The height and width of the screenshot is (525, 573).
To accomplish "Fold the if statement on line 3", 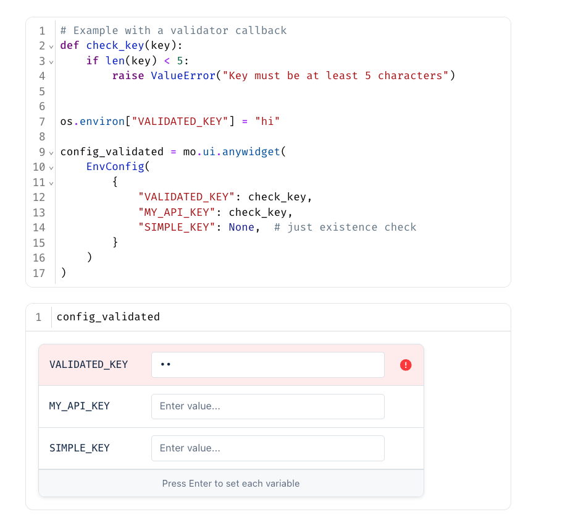I will (x=51, y=62).
